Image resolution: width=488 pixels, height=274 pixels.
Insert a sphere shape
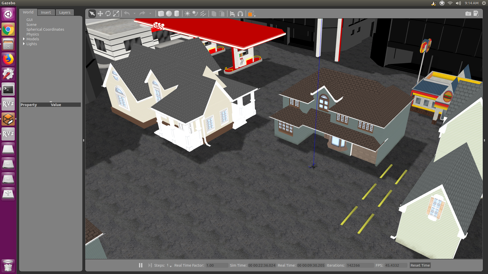[x=169, y=14]
